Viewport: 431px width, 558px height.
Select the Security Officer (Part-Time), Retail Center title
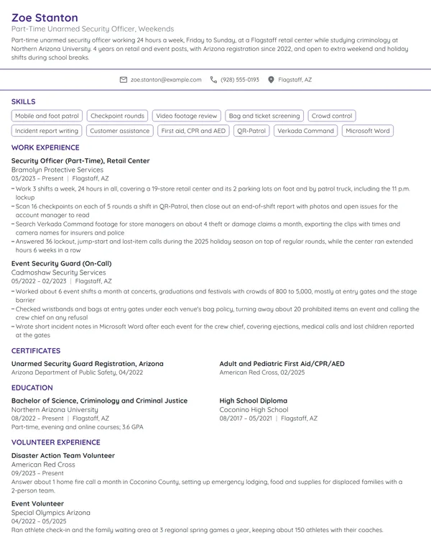tap(80, 161)
